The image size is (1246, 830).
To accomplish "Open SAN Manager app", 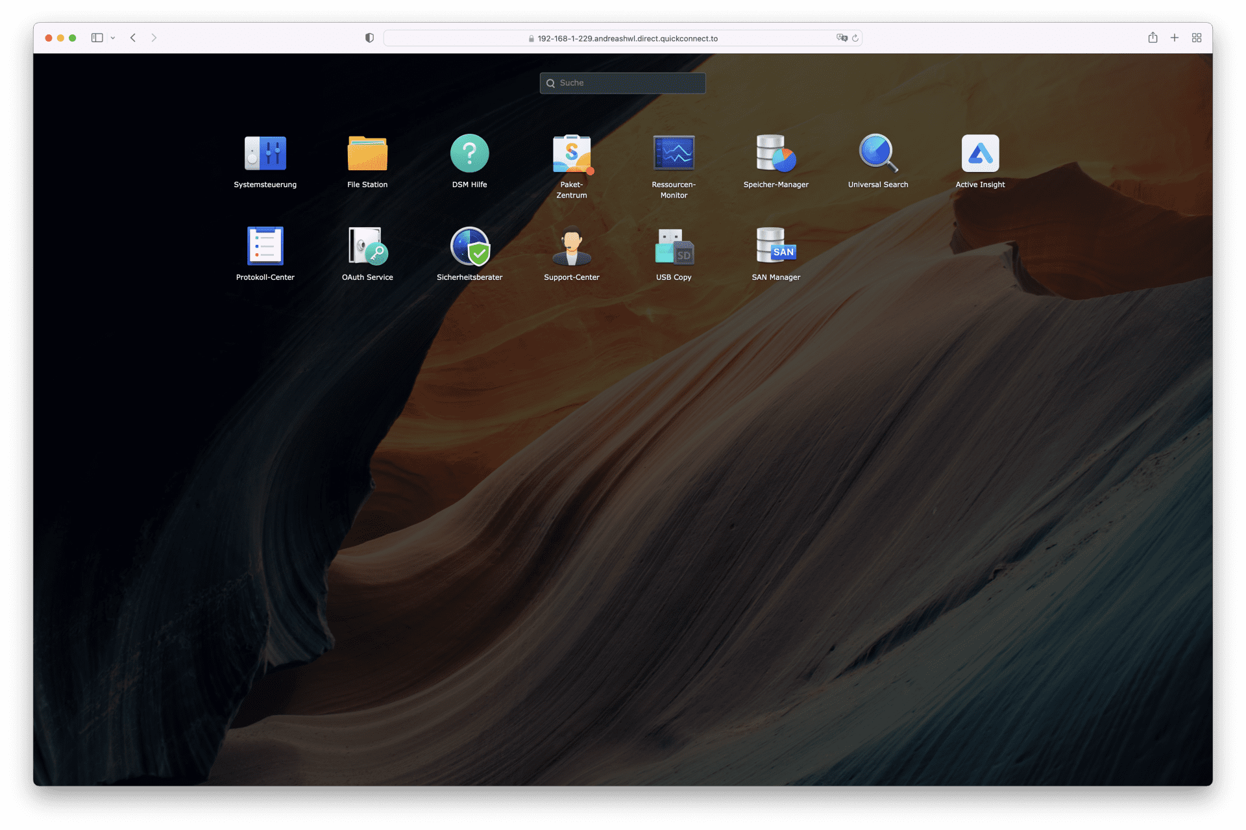I will (776, 246).
